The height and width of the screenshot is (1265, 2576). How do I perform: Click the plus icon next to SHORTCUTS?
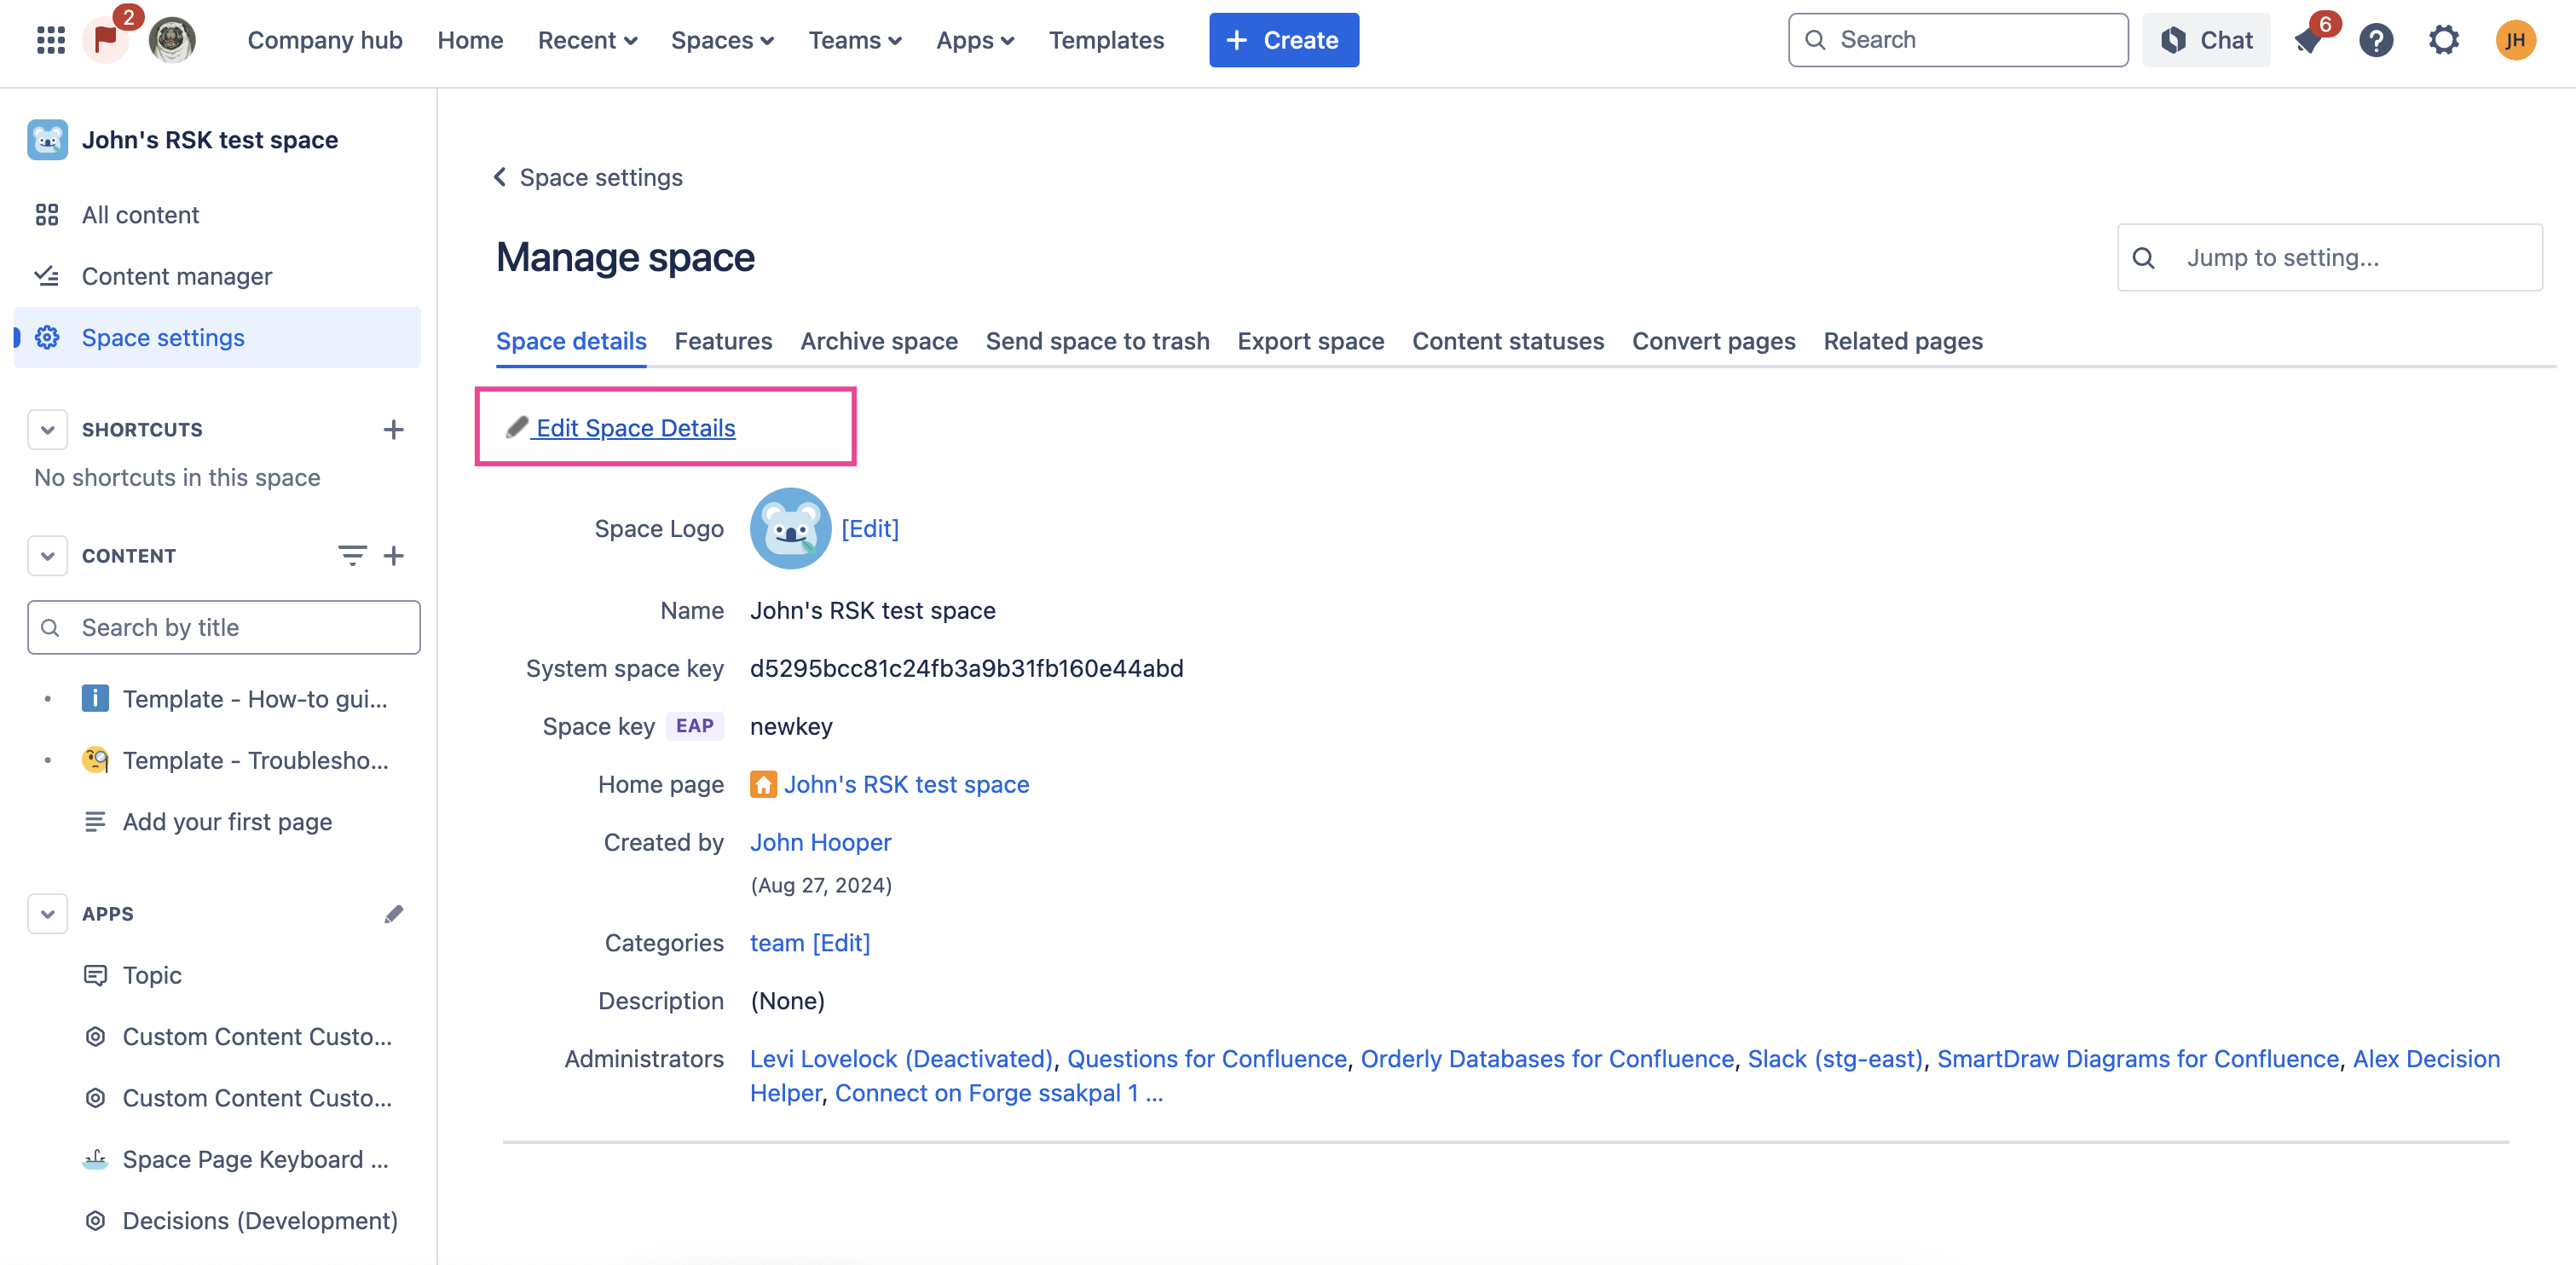coord(394,429)
